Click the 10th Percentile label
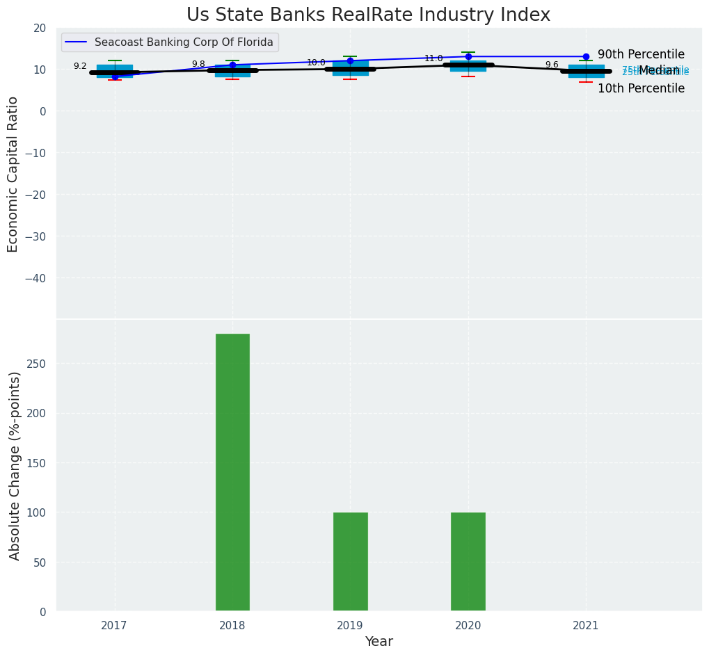 (x=641, y=88)
